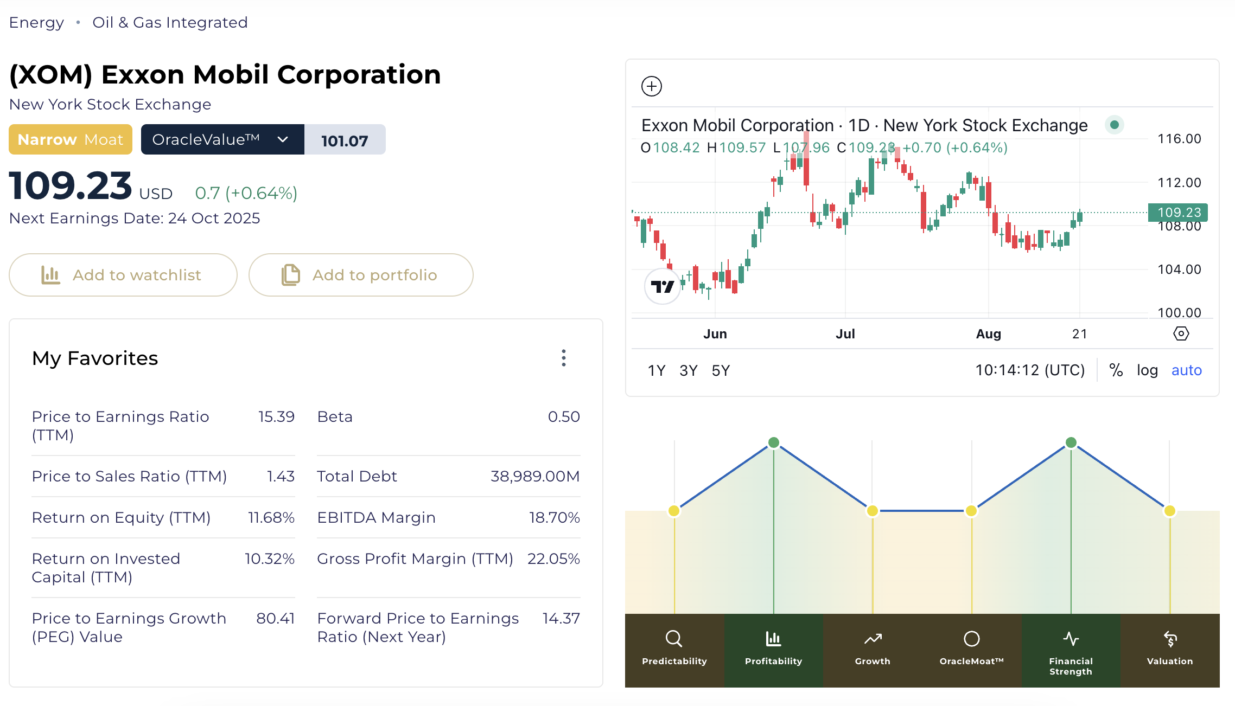Toggle auto scale on chart
This screenshot has width=1235, height=706.
1186,370
